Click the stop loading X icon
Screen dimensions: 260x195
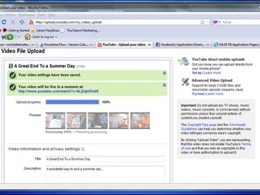pyautogui.click(x=13, y=22)
